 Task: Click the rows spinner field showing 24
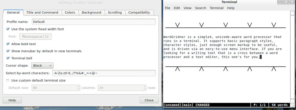tap(122, 88)
